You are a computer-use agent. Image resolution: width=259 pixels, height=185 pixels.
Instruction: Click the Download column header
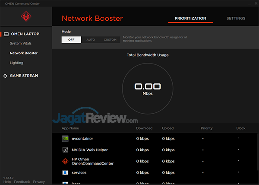click(144, 128)
